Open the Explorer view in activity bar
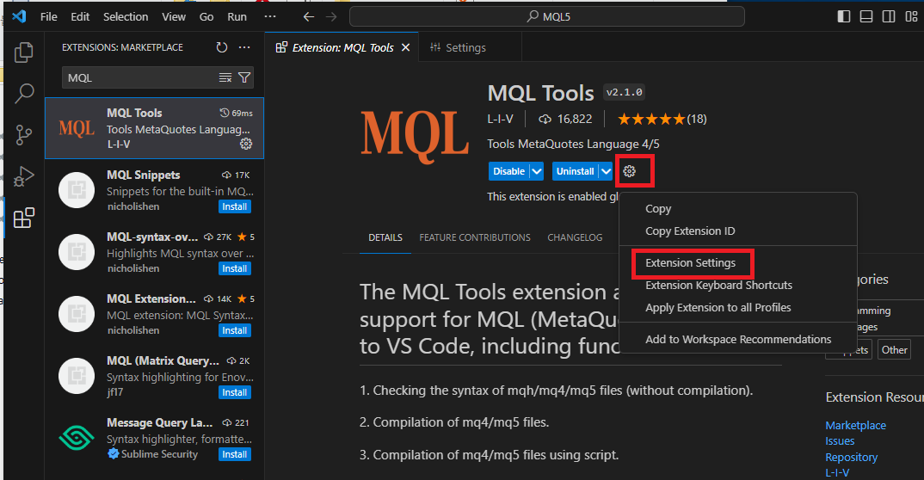Image resolution: width=924 pixels, height=480 pixels. tap(23, 52)
